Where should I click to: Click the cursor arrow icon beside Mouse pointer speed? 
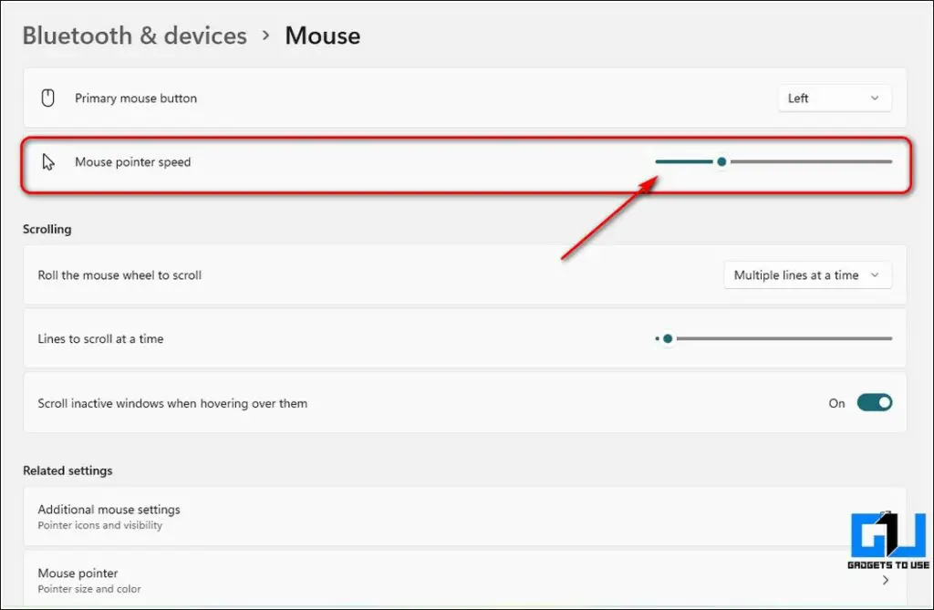tap(47, 161)
